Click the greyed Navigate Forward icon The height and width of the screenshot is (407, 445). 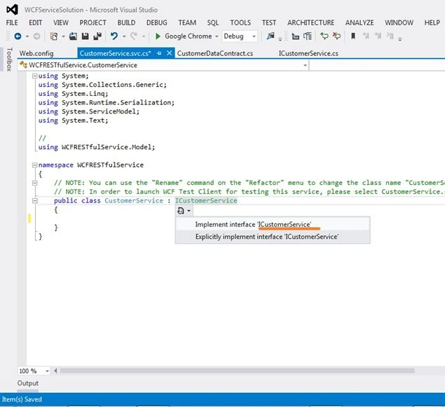coord(36,36)
